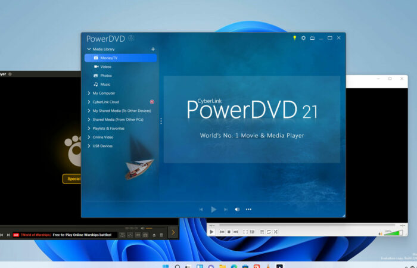Image resolution: width=417 pixels, height=268 pixels.
Task: Skip to next file in GOM Player
Action: click(x=8, y=235)
